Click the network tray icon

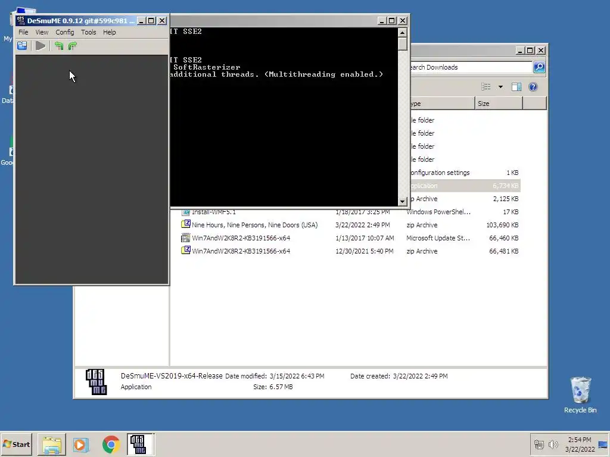[x=539, y=444]
